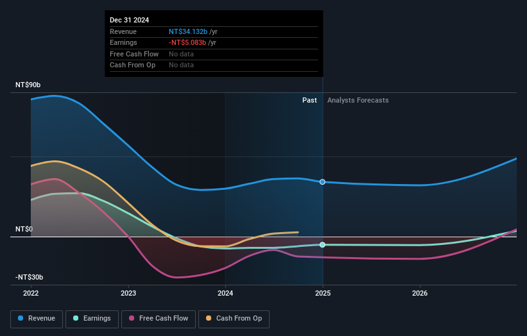Click the 2024 x-axis label
Image resolution: width=527 pixels, height=336 pixels.
coord(225,293)
